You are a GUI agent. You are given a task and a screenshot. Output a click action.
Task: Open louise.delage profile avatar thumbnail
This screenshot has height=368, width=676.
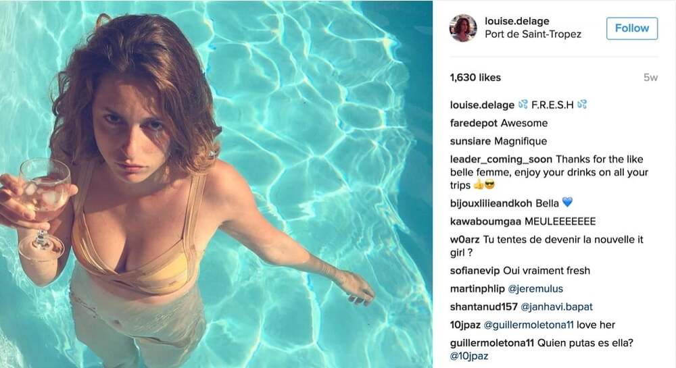coord(463,28)
